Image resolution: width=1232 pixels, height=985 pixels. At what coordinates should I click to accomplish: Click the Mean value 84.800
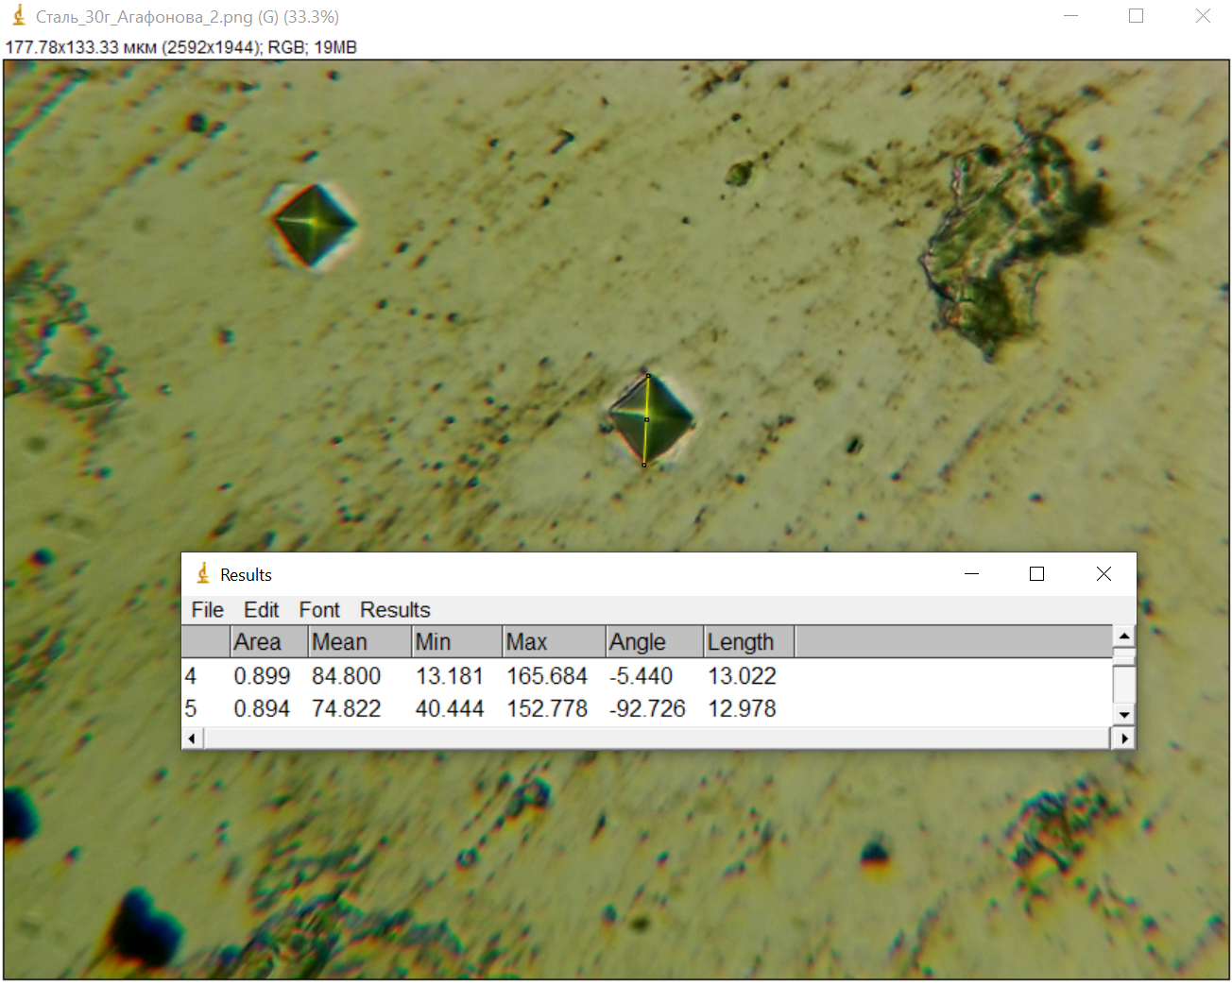[347, 676]
